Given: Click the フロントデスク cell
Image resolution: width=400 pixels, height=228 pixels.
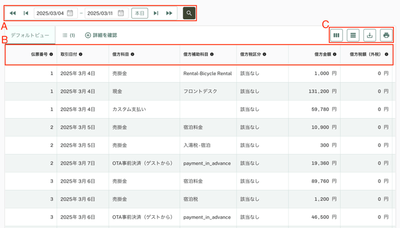Looking at the screenshot, I should click(x=208, y=91).
